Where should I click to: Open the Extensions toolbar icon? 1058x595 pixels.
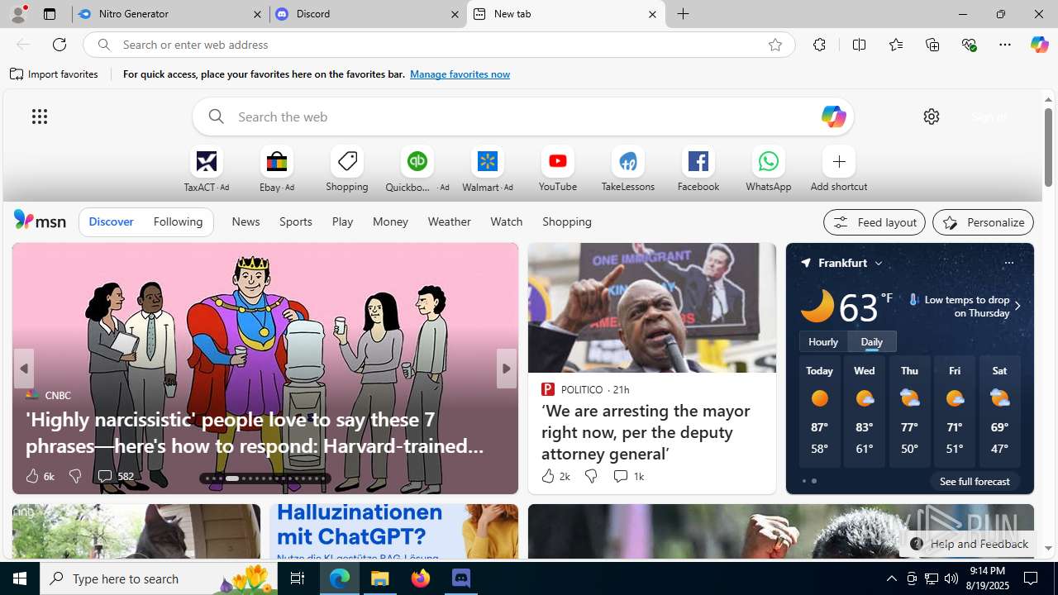click(819, 45)
